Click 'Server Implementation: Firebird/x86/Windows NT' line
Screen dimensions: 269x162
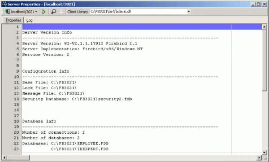(x=82, y=49)
